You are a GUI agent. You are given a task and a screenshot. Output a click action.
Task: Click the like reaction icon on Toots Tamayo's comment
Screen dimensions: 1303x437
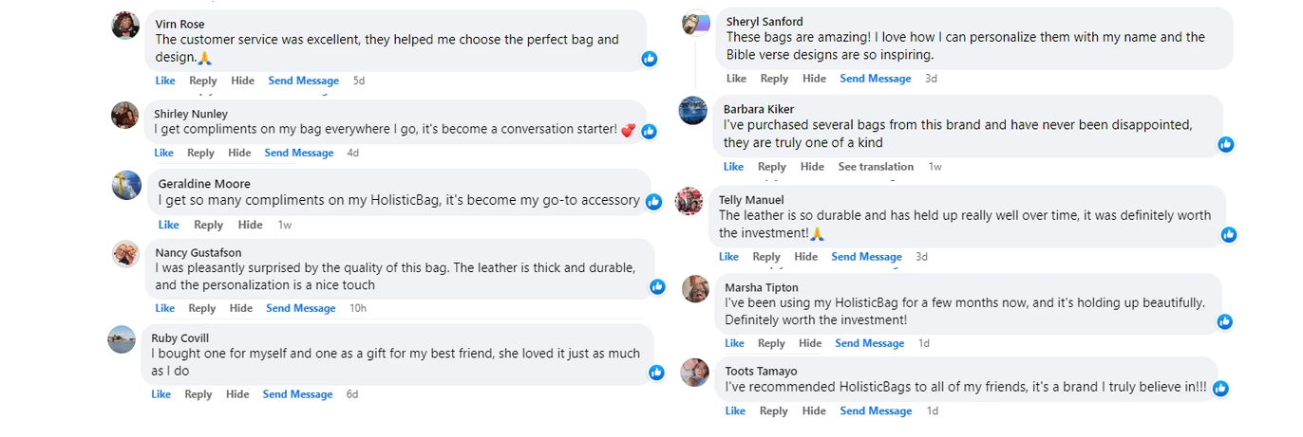1220,388
